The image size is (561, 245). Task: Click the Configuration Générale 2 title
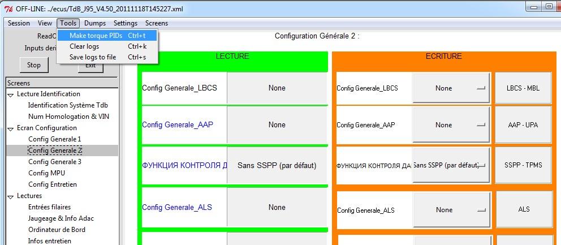[317, 36]
